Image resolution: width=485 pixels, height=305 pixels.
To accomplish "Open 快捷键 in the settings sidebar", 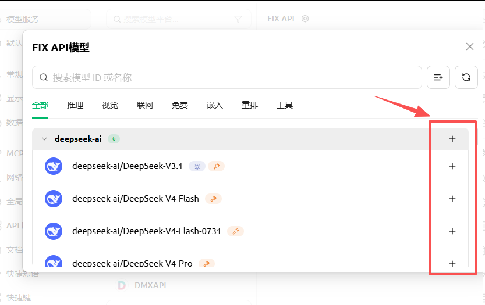I will [19, 297].
